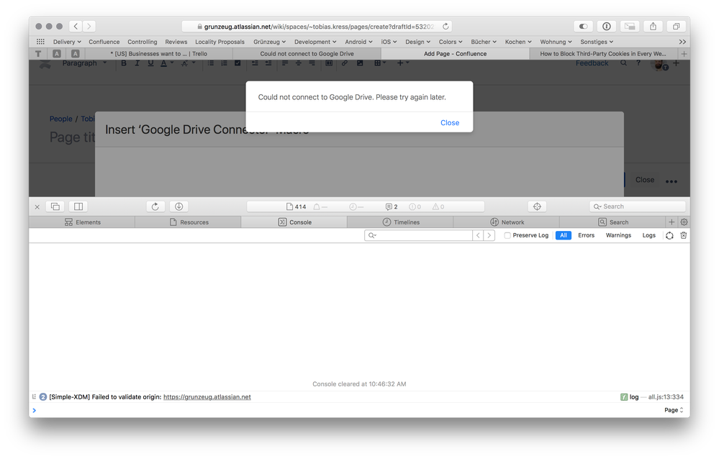Select the All console filter

(x=563, y=235)
